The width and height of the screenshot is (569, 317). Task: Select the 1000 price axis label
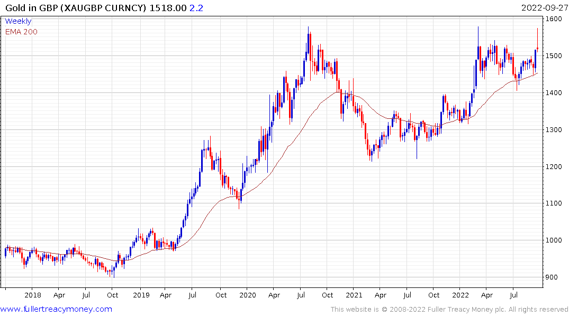(554, 240)
